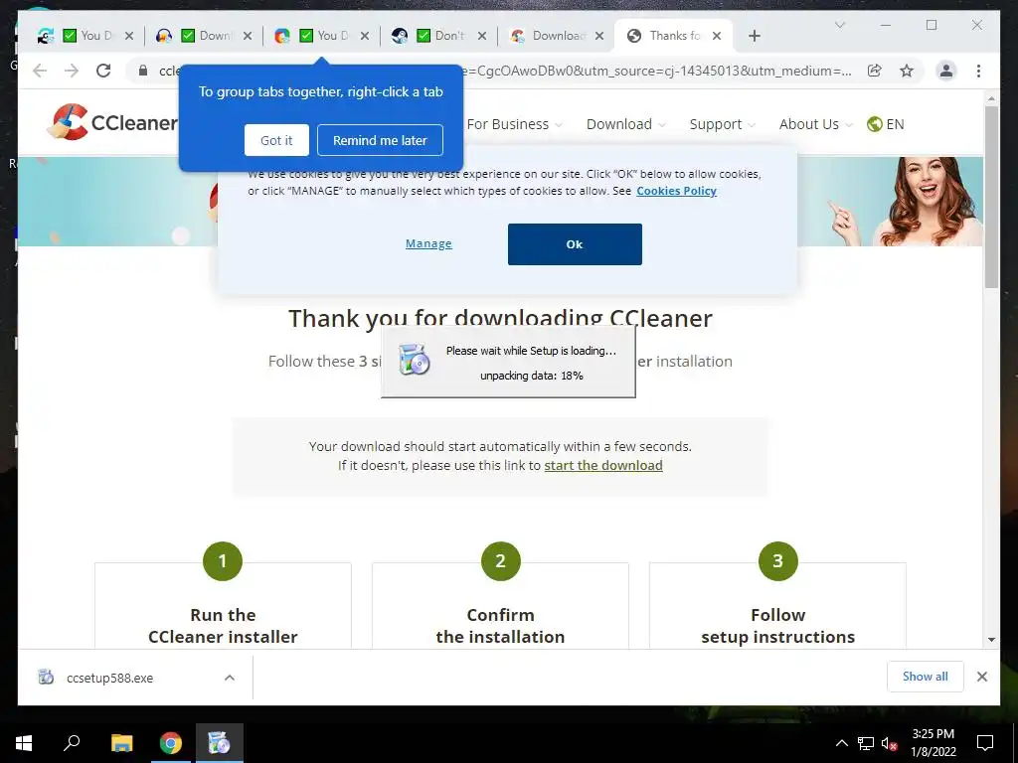Close the 'Thanks fo' tab

coord(717,36)
